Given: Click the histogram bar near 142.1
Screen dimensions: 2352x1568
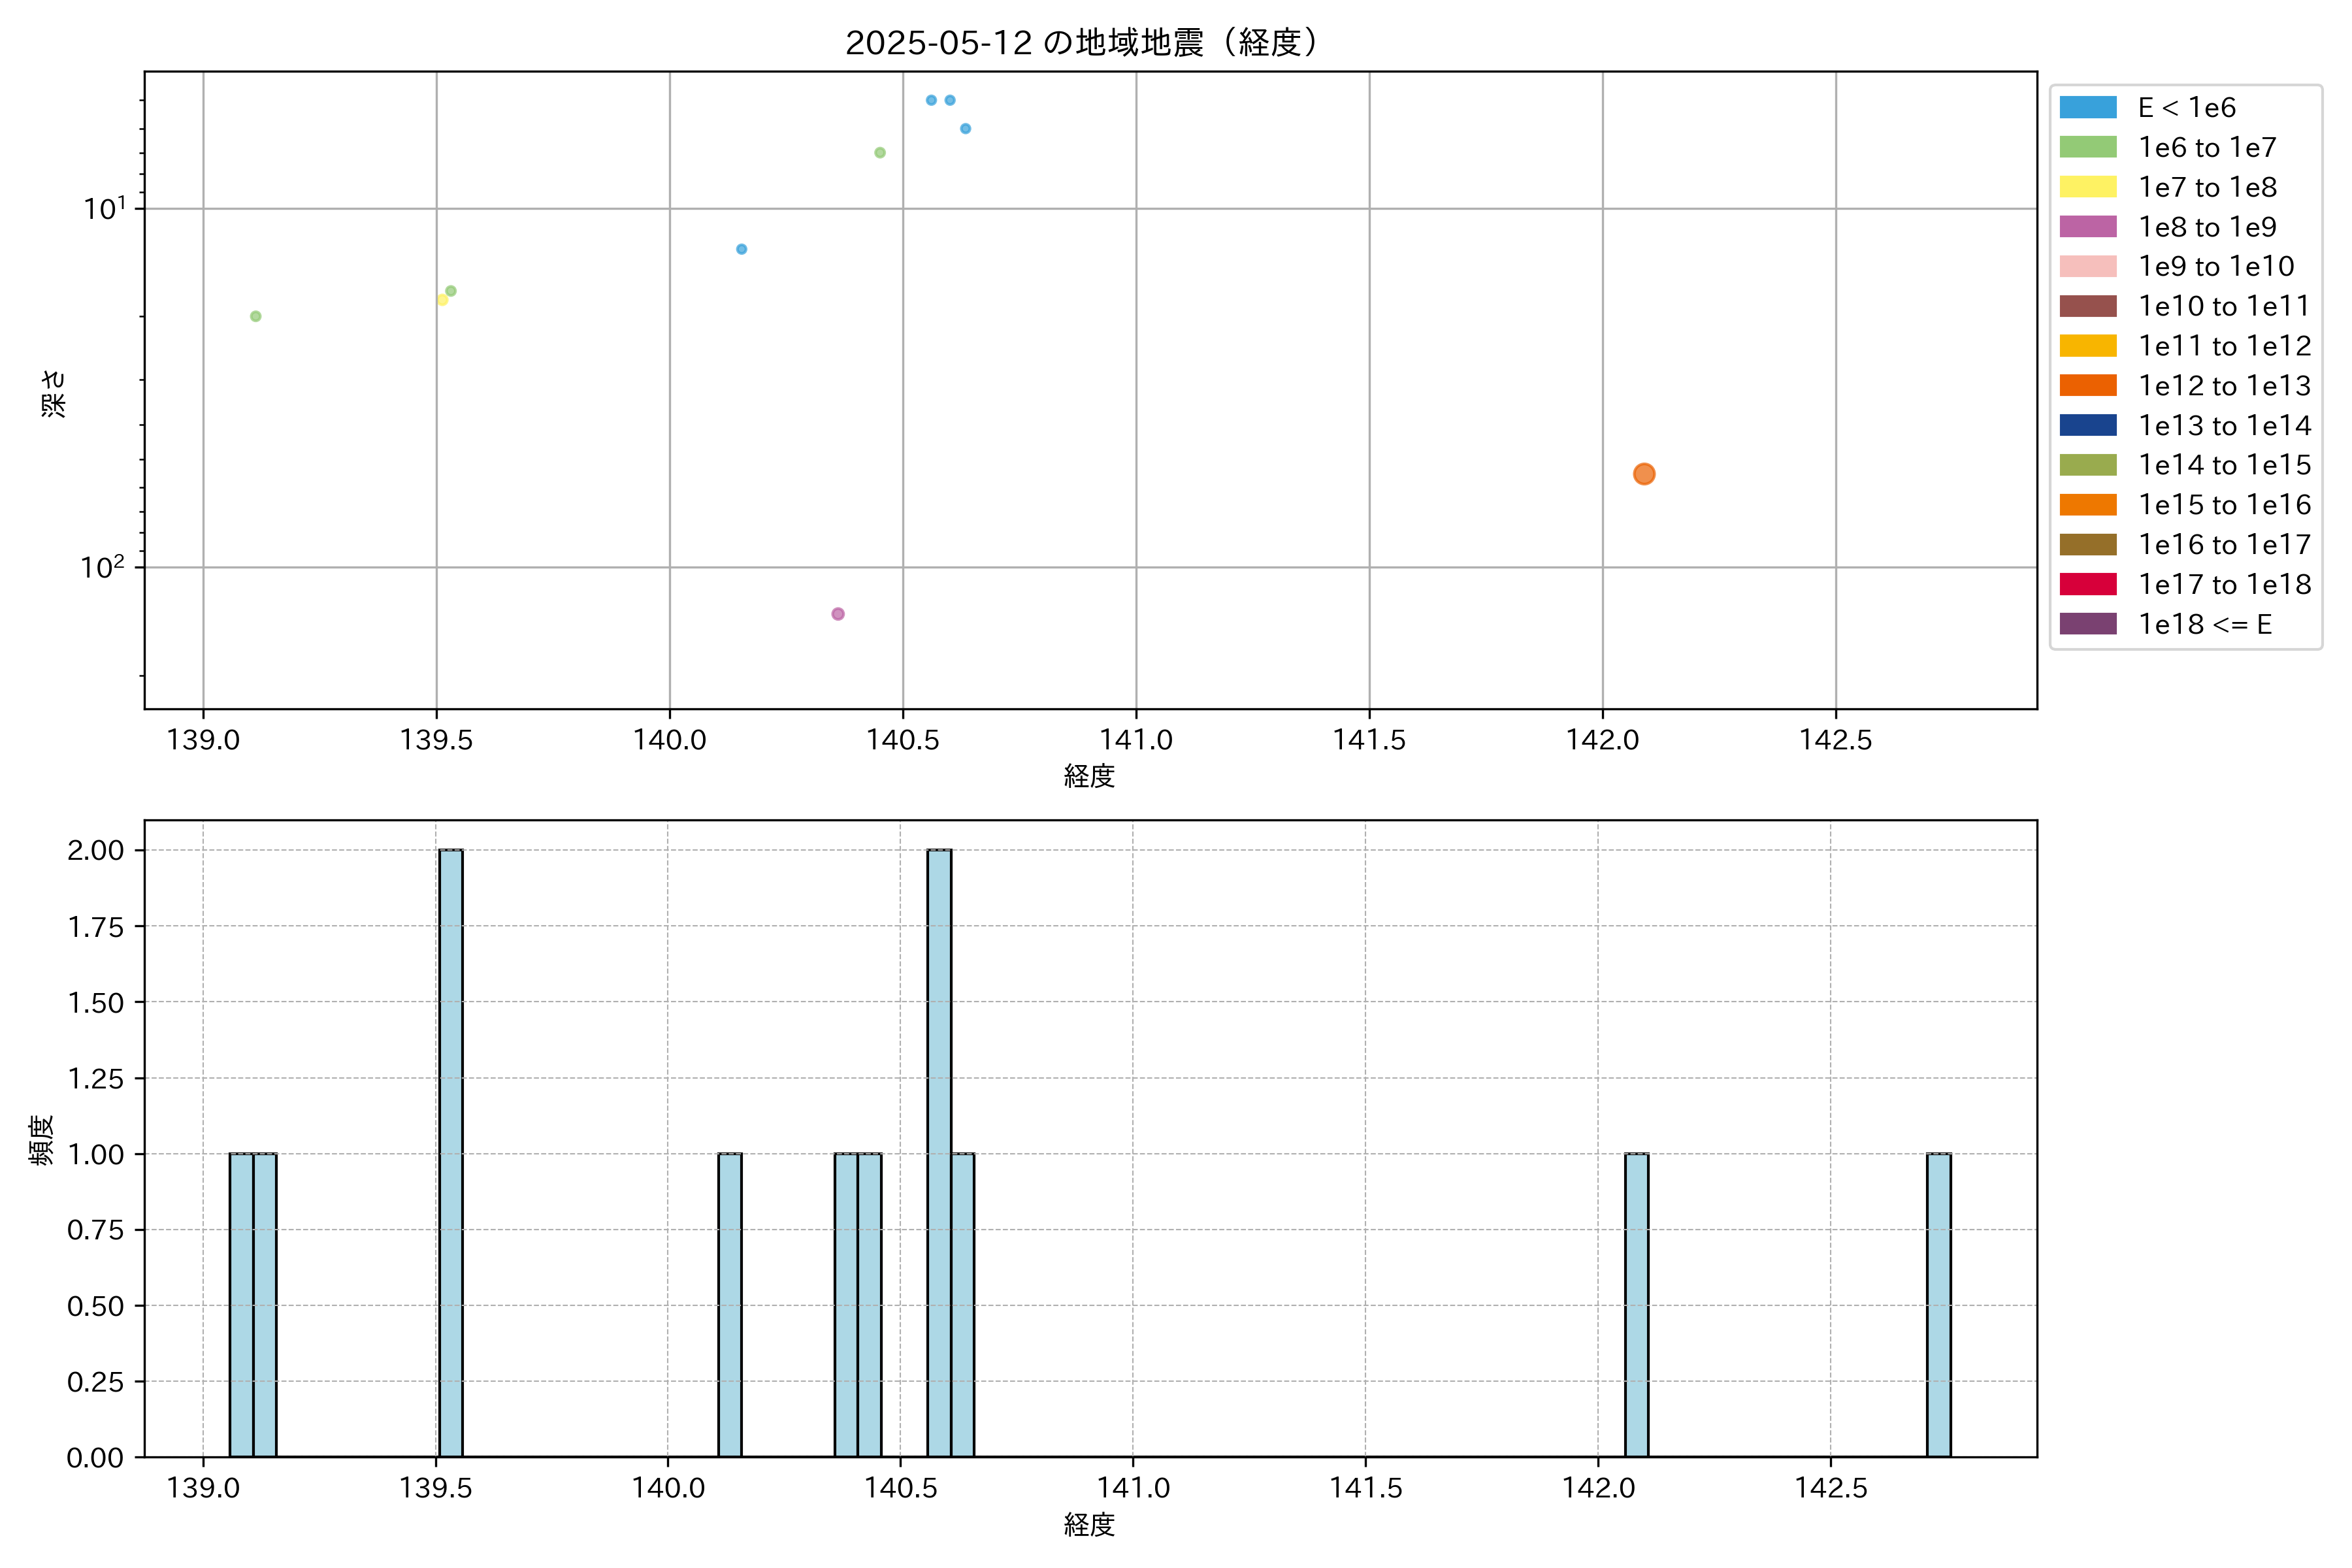Looking at the screenshot, I should tap(1636, 1304).
